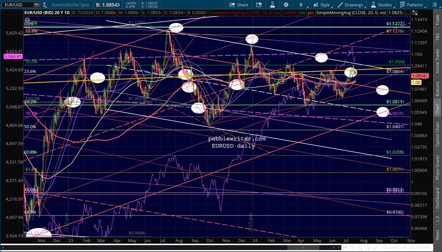
Task: Click the 1.08 yellow price bubble
Action: click(416, 83)
